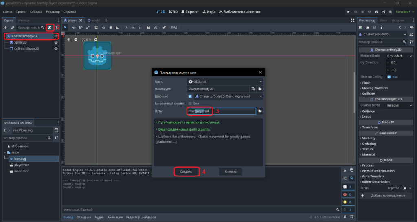Click the lock selected node icon
This screenshot has height=222, width=417.
coord(148,27)
